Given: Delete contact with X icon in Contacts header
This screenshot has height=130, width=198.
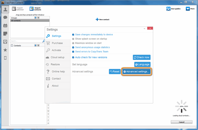Looking at the screenshot, I should (x=38, y=45).
